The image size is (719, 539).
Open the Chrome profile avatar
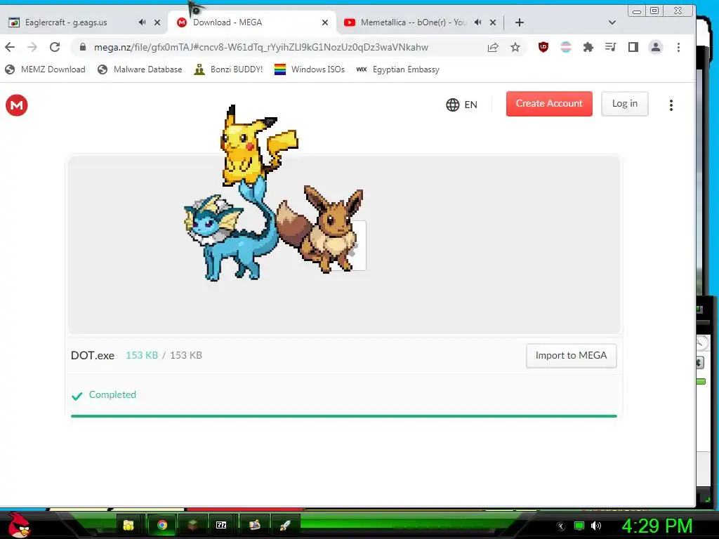[656, 47]
